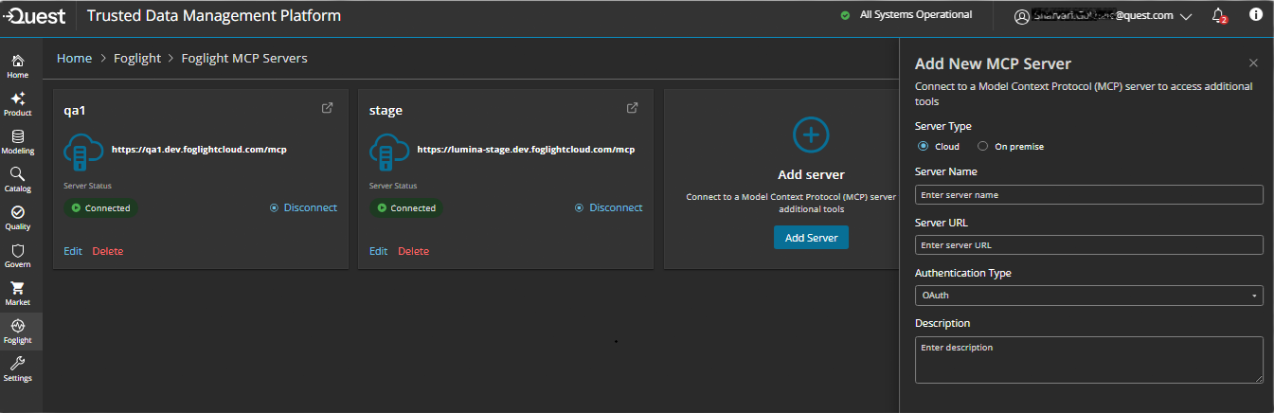Click the qa1 card title
The image size is (1274, 413).
[76, 110]
